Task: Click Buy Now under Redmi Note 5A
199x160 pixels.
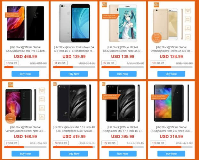Action: (74, 74)
